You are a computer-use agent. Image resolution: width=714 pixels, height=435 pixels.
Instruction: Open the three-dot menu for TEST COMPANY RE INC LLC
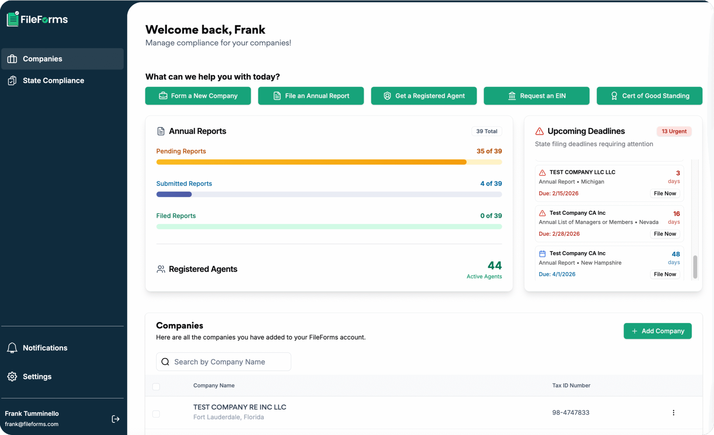673,412
